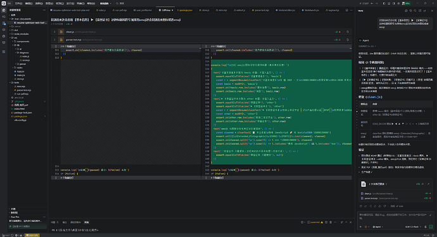Image resolution: width=437 pixels, height=237 pixels.
Task: Split terminal using split icon
Action: 326,222
